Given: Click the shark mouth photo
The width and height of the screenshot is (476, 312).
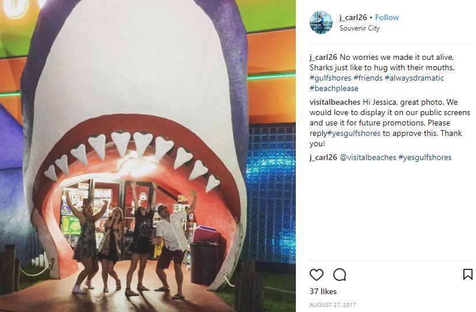Looking at the screenshot, I should pos(148,156).
